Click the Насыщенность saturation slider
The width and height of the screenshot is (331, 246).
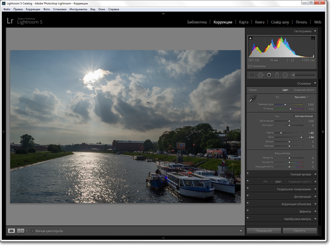(289, 167)
